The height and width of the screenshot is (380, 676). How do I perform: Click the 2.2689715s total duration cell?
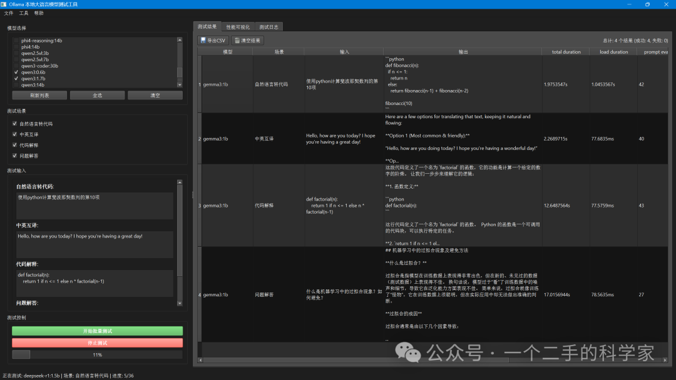click(x=566, y=139)
